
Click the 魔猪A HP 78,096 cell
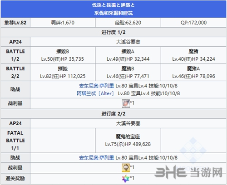point(193,73)
